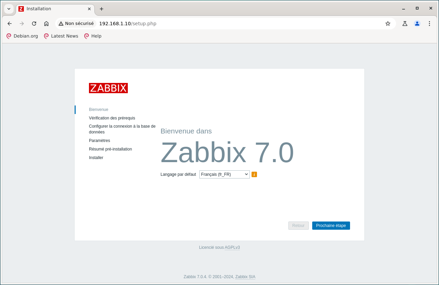The width and height of the screenshot is (439, 285).
Task: Click the Zabbix logo
Action: (108, 88)
